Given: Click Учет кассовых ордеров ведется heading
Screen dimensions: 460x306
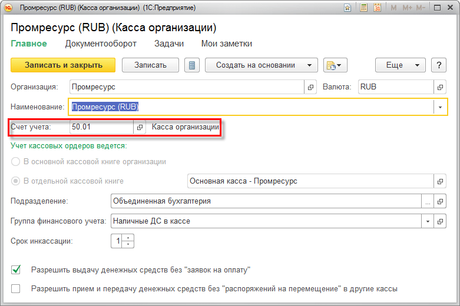Looking at the screenshot, I should pos(69,146).
